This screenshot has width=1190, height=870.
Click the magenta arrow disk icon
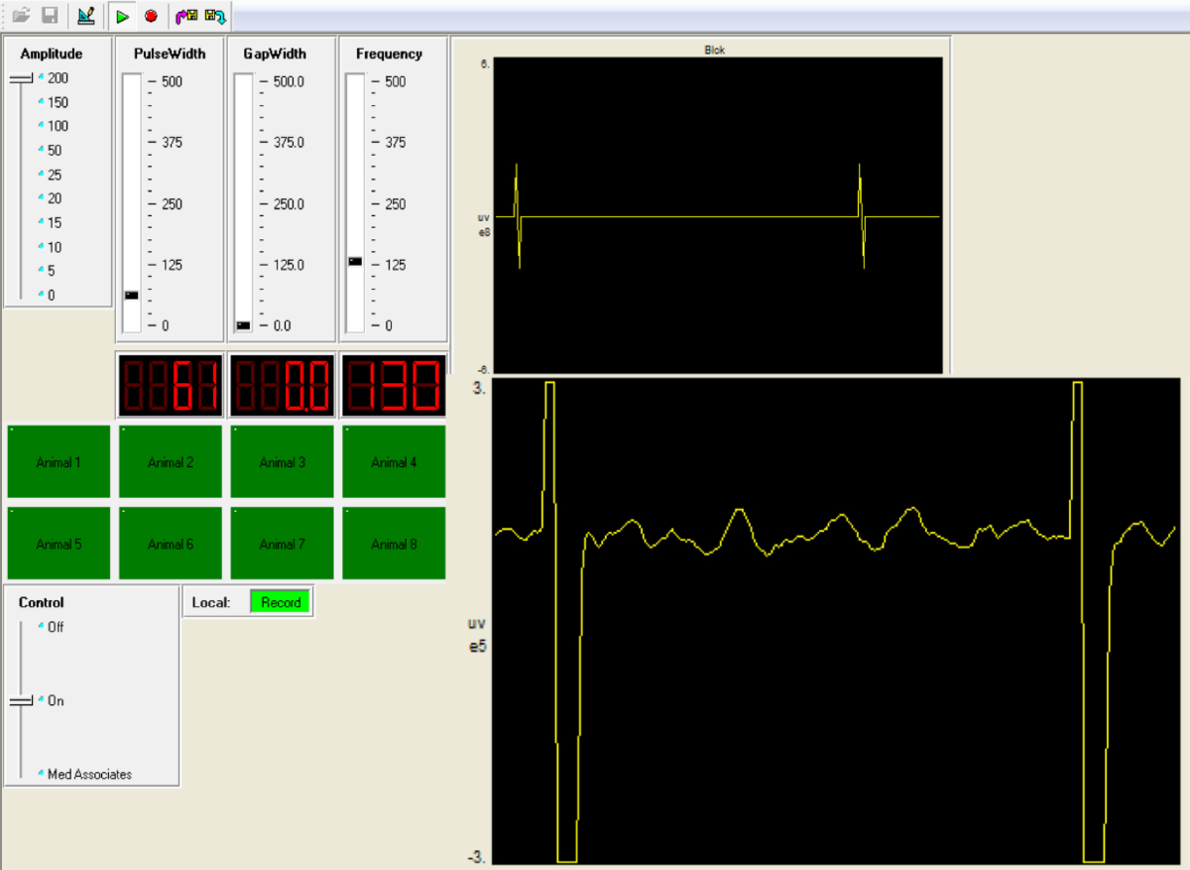185,16
